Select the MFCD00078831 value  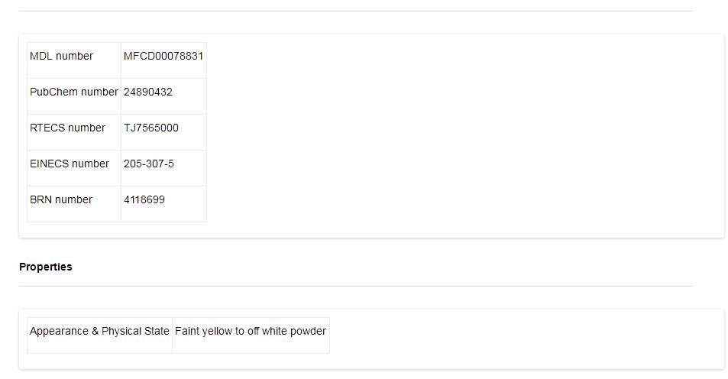pyautogui.click(x=163, y=56)
